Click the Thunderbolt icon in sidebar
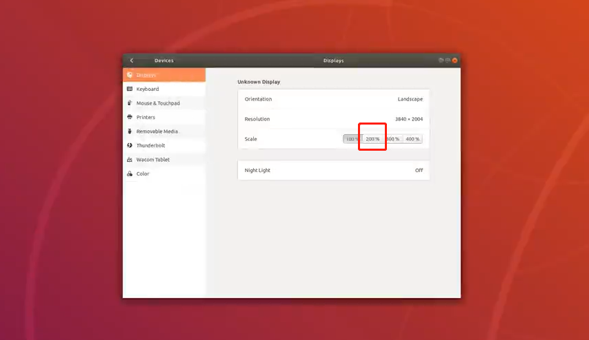Viewport: 589px width, 340px height. tap(130, 145)
